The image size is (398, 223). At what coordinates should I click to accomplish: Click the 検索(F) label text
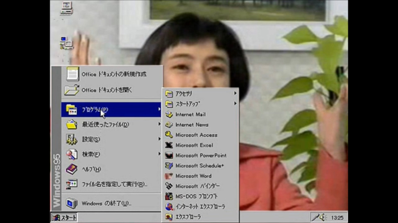[x=91, y=154]
